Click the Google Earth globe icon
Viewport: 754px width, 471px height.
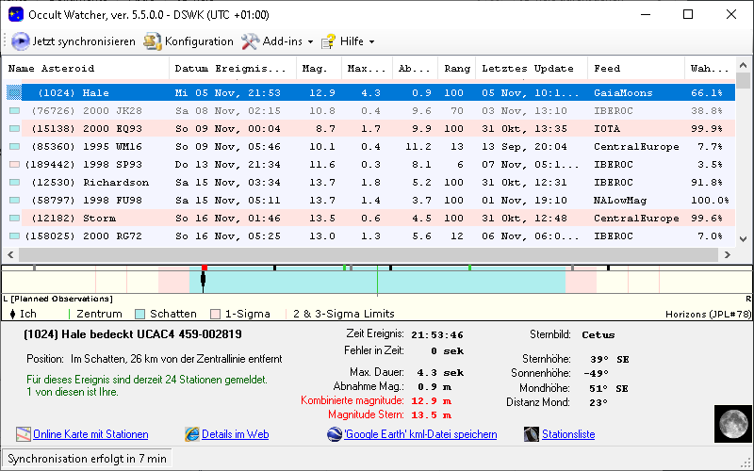coord(336,434)
